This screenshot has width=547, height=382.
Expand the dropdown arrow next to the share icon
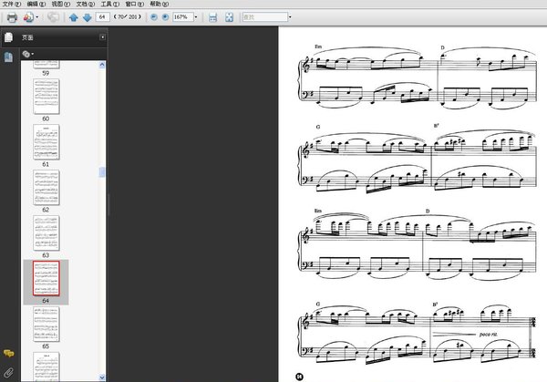(x=37, y=17)
